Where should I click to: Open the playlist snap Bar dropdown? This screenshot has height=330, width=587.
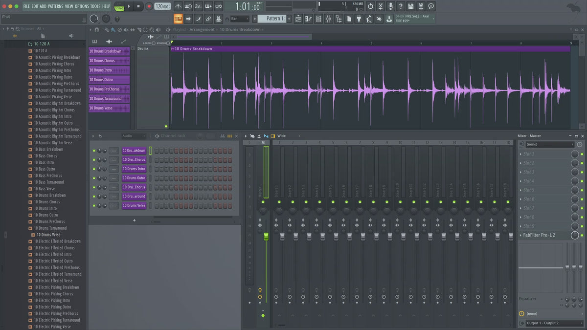240,19
